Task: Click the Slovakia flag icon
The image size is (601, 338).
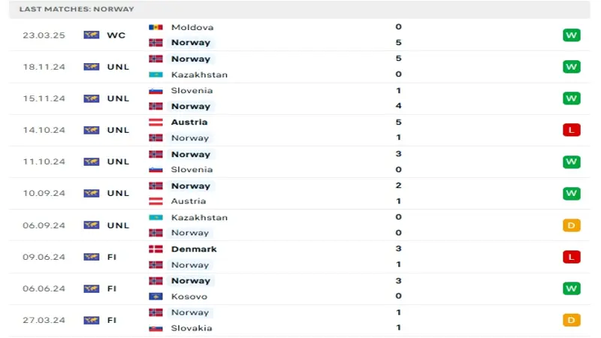Action: [156, 328]
